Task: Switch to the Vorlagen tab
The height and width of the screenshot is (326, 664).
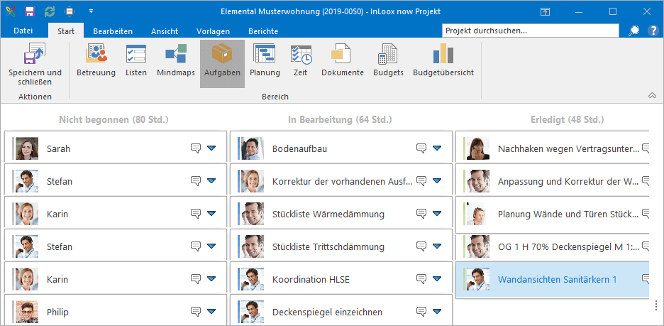Action: [x=213, y=31]
